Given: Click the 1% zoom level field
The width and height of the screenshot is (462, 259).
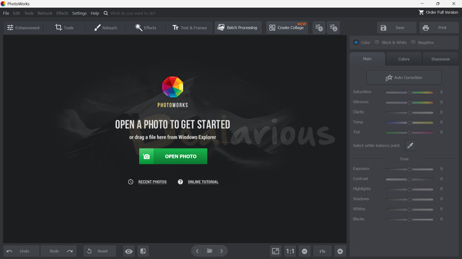Looking at the screenshot, I should click(322, 251).
